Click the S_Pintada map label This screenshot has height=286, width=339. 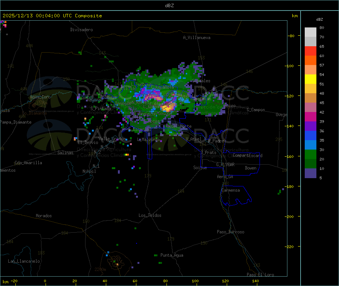point(101,109)
